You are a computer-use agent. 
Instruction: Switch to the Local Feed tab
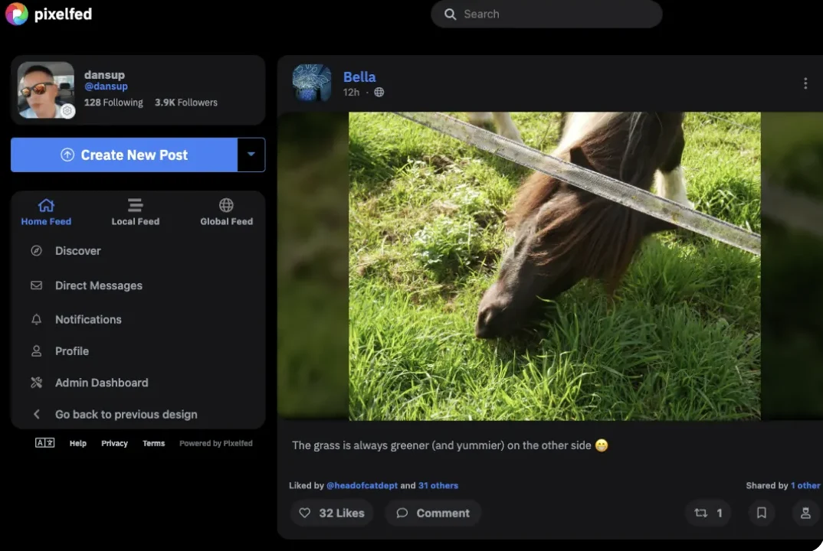(x=136, y=212)
